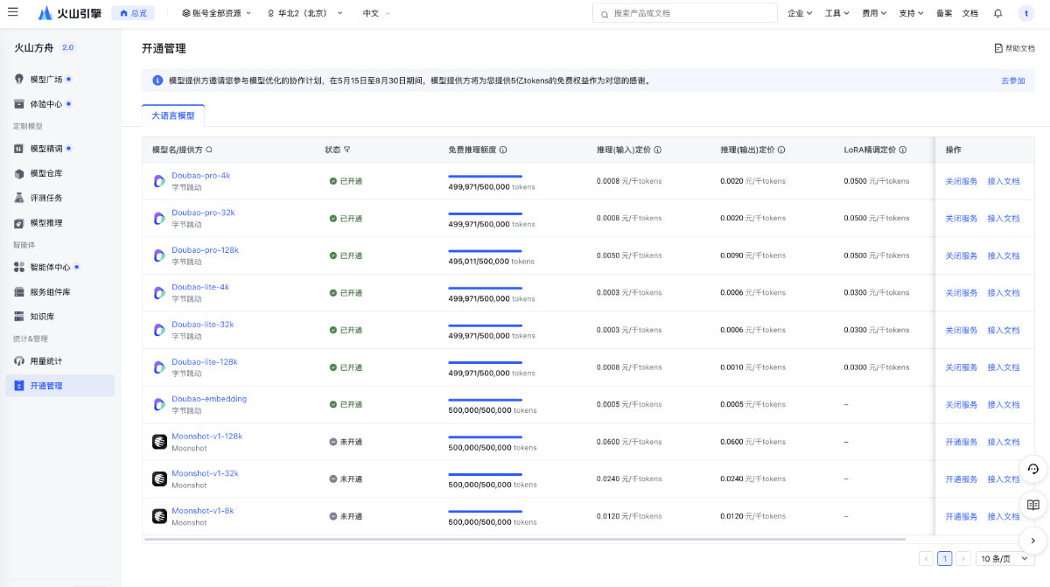Screen dimensions: 1050x587
Task: Click the 总览 overview tab button
Action: click(133, 13)
